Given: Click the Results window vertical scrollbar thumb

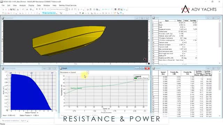Looking at the screenshot, I should pos(220,82).
